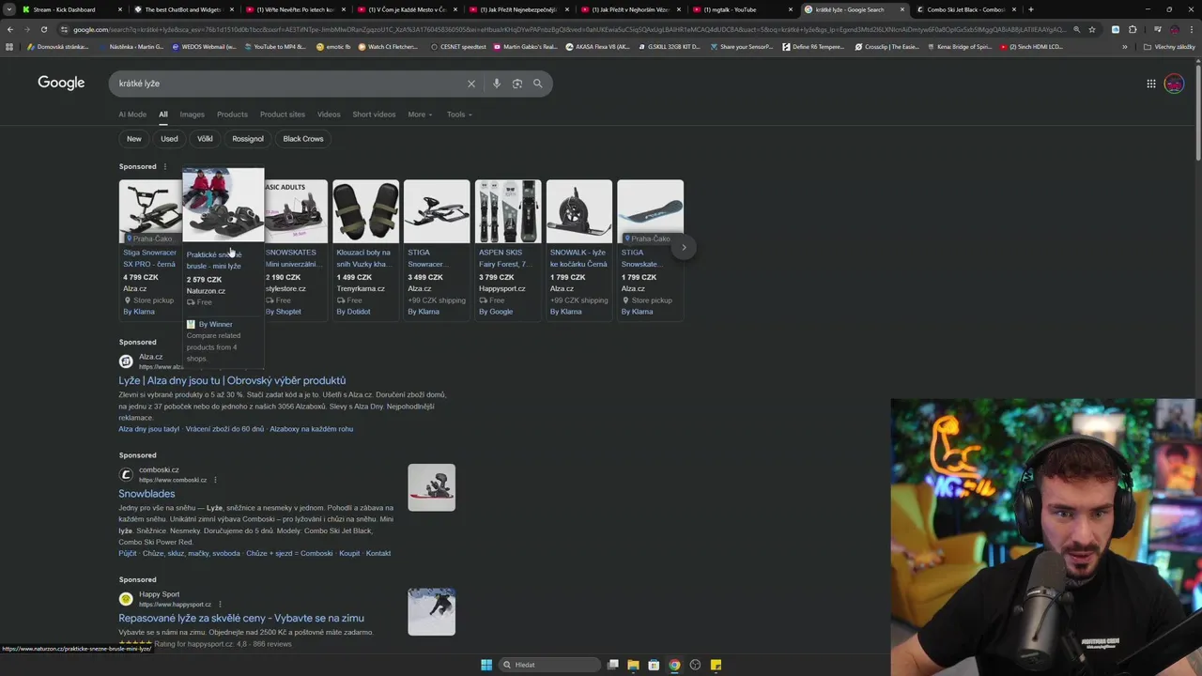The height and width of the screenshot is (676, 1202).
Task: Bookmark this page with star icon
Action: click(x=1092, y=29)
